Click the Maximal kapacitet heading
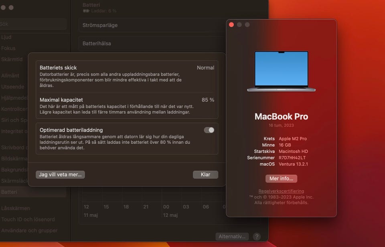385x247 pixels. 61,100
